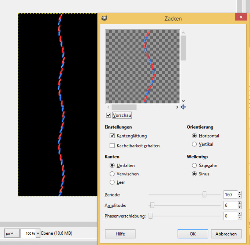Select Sinus wave type
This screenshot has width=250, height=245.
[x=194, y=174]
